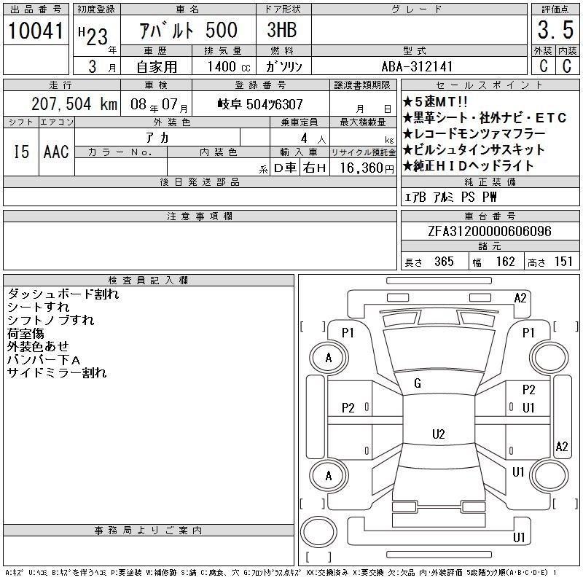The image size is (583, 583).
Task: Click the empty 注意事項欄 notes field
Action: click(199, 239)
